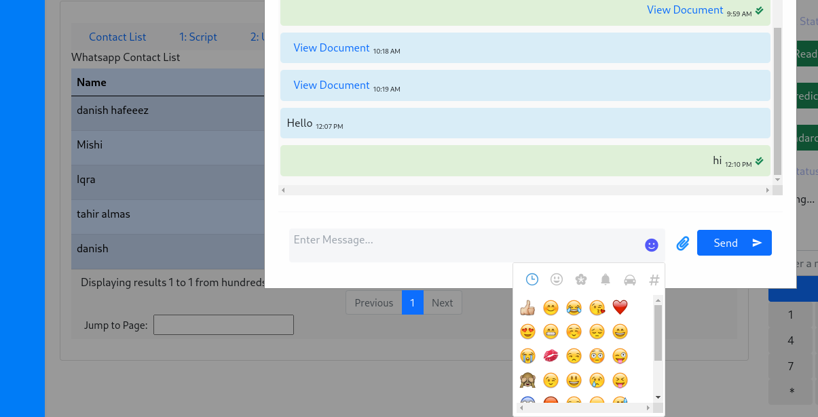Switch to recent emojis clock tab
Screen dimensions: 818x417
click(x=532, y=279)
